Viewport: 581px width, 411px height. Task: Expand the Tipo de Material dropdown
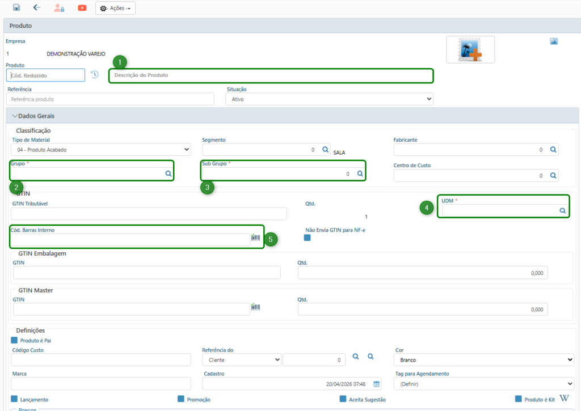click(101, 150)
